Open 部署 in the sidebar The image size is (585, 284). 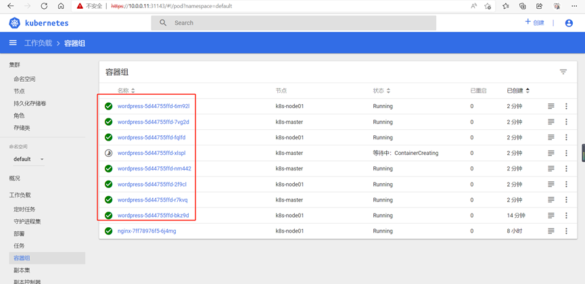coord(19,233)
